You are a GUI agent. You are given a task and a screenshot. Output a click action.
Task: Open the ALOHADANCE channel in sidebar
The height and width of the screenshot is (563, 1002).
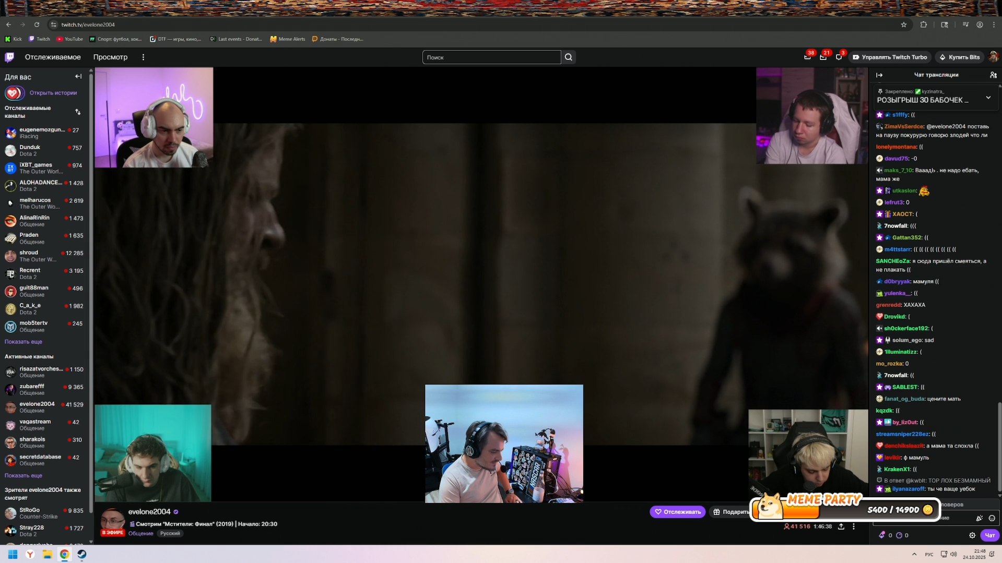click(45, 186)
